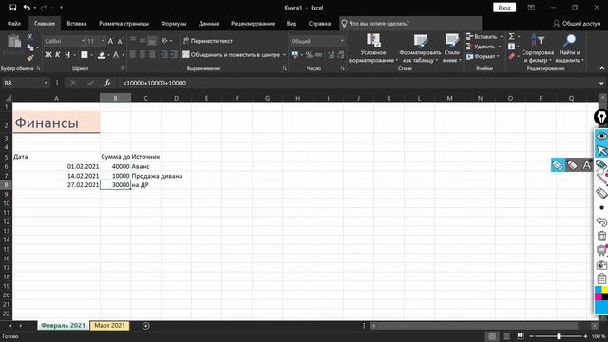Click the round pen nib icon
The image size is (608, 342).
click(601, 117)
